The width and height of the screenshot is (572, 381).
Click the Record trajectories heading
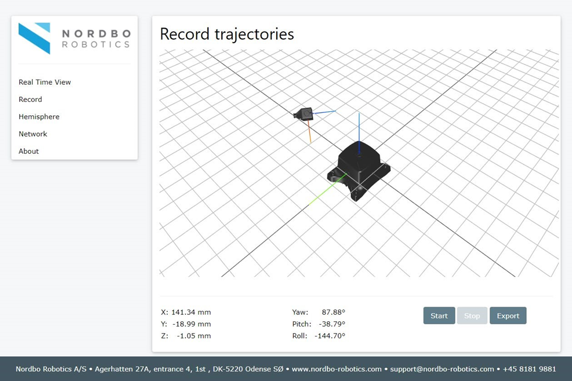point(227,35)
